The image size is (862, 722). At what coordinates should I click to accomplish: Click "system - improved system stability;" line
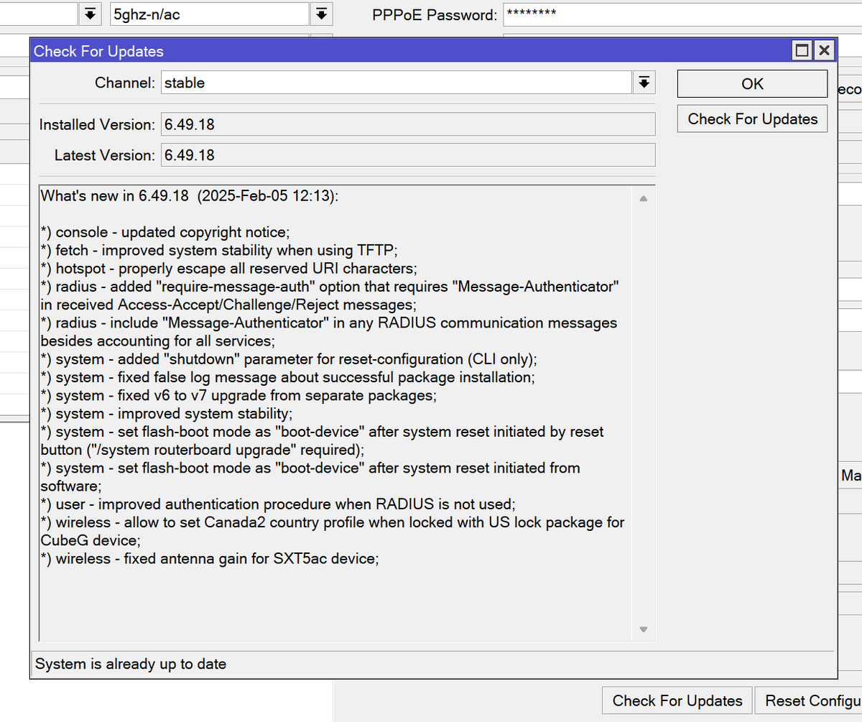[x=167, y=413]
